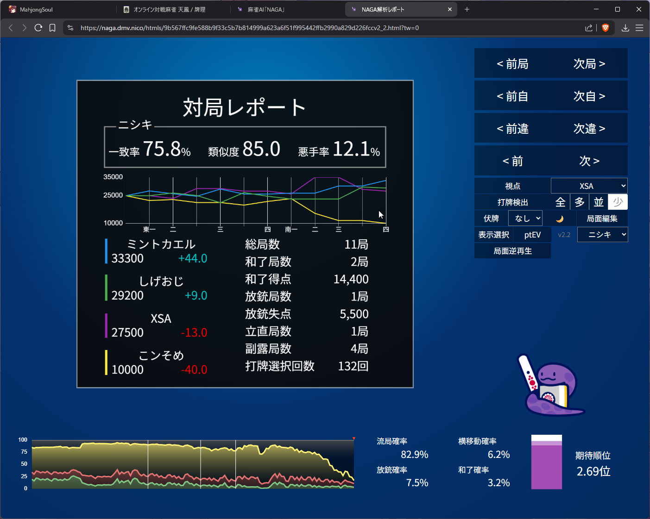Click the 局面逆再生 button
The height and width of the screenshot is (519, 650).
click(x=512, y=251)
